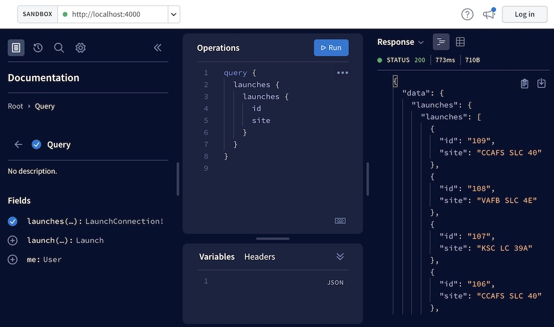Open the schema Search icon

pos(59,48)
